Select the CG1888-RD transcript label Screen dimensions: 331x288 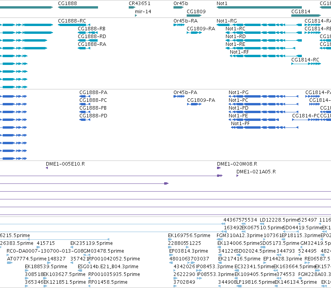[92, 37]
